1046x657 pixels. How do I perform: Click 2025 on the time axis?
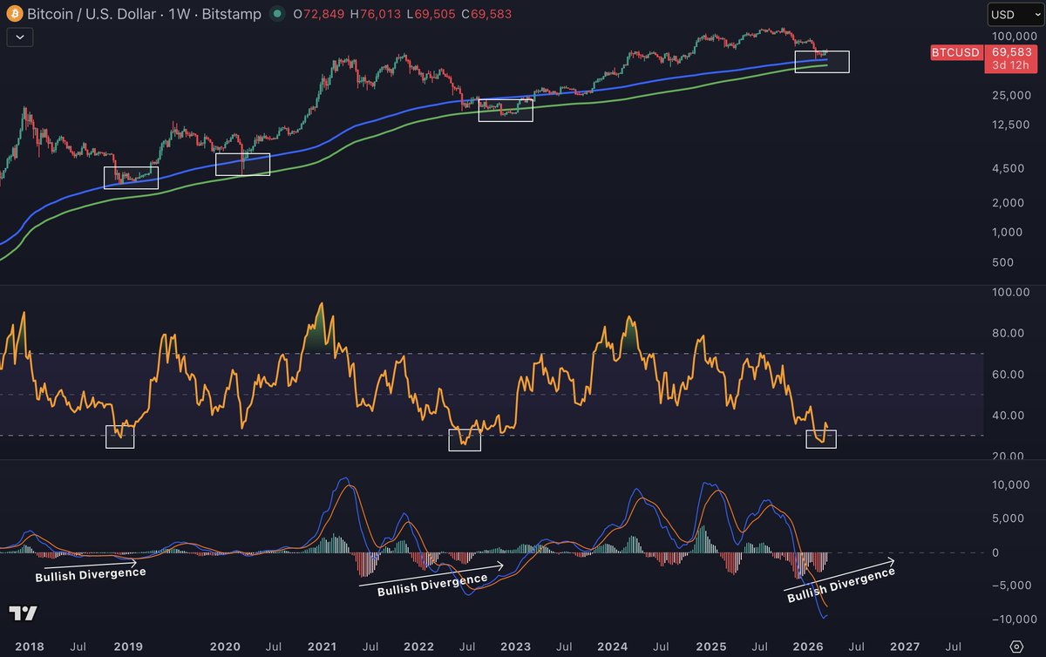coord(711,647)
